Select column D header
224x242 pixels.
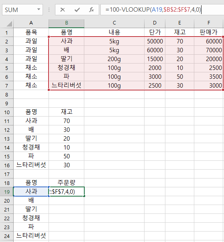click(155, 23)
